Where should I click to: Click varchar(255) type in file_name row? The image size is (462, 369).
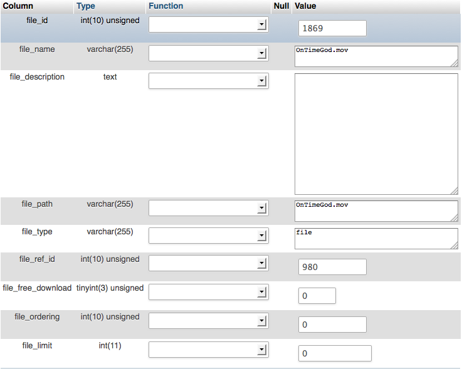coord(110,49)
